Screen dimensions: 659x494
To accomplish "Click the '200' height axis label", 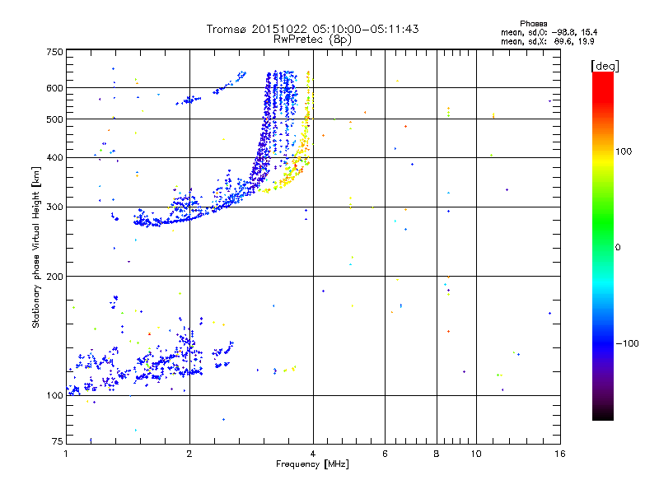I will coord(55,277).
